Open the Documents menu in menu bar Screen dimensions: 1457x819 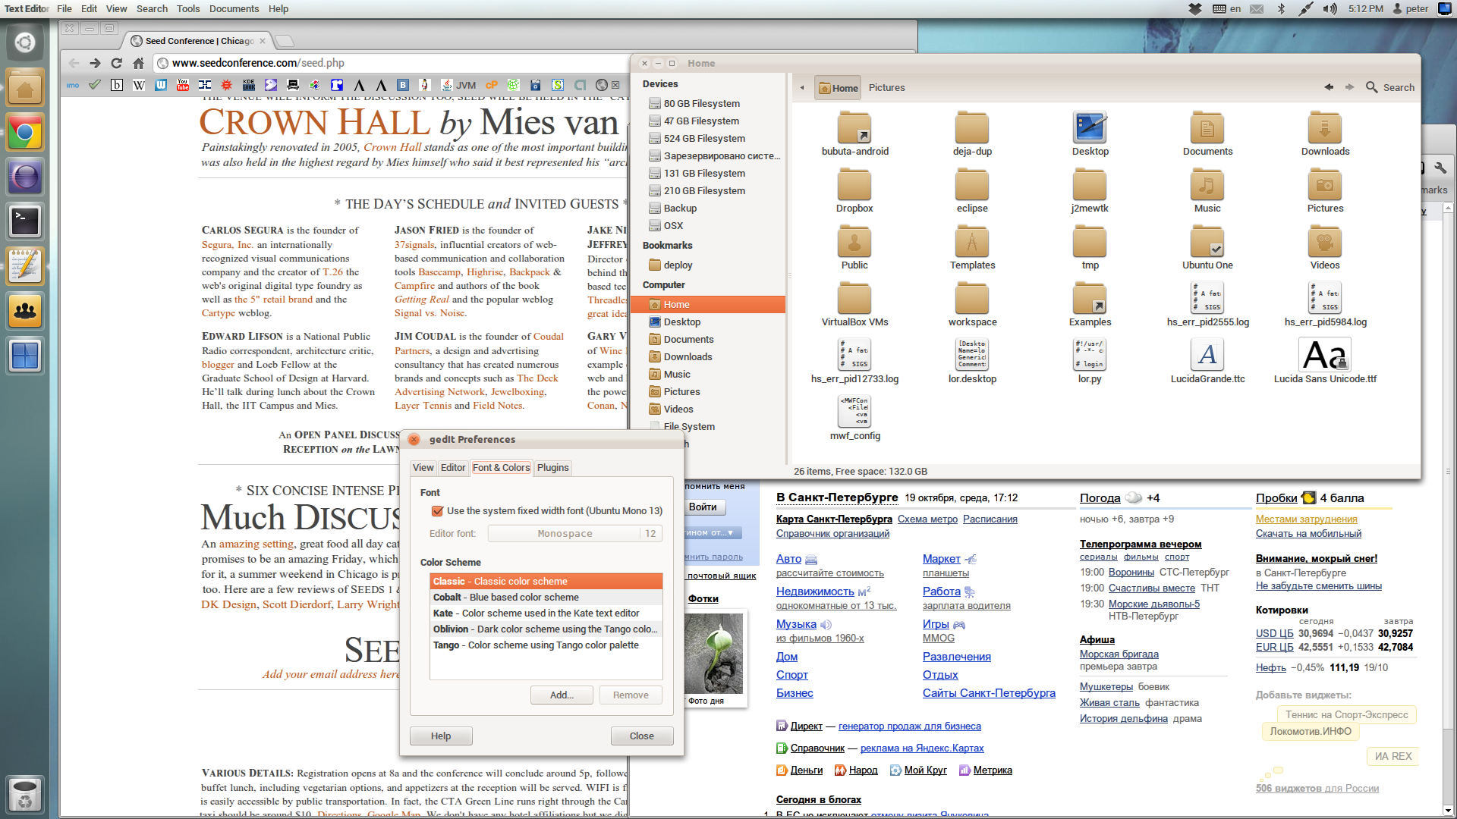pos(234,9)
